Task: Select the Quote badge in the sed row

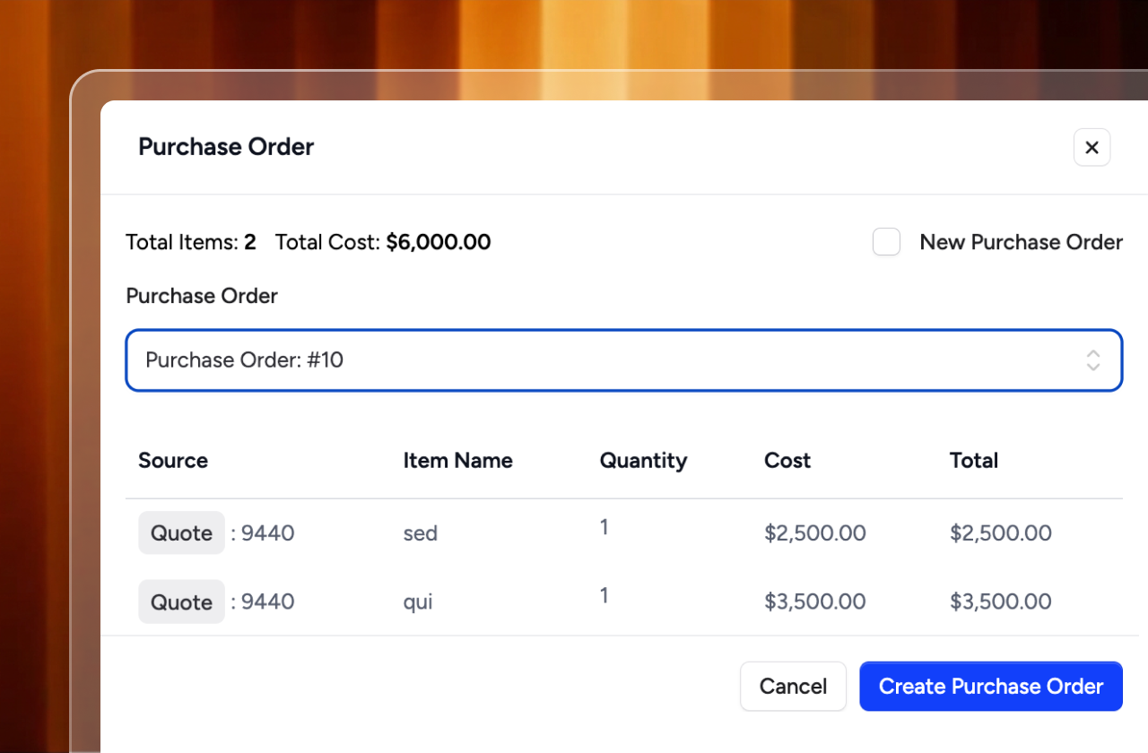Action: tap(181, 533)
